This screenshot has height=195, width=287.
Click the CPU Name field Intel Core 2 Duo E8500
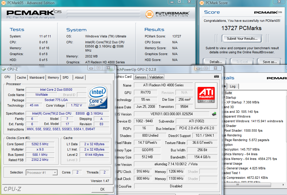56,90
